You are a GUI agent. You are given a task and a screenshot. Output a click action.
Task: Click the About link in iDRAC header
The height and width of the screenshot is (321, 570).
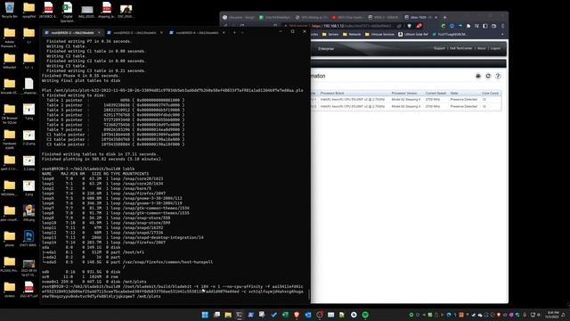pos(481,48)
